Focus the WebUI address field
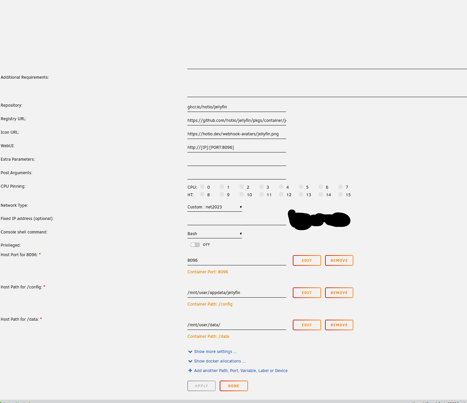Viewport: 467px width, 403px height. (236, 148)
